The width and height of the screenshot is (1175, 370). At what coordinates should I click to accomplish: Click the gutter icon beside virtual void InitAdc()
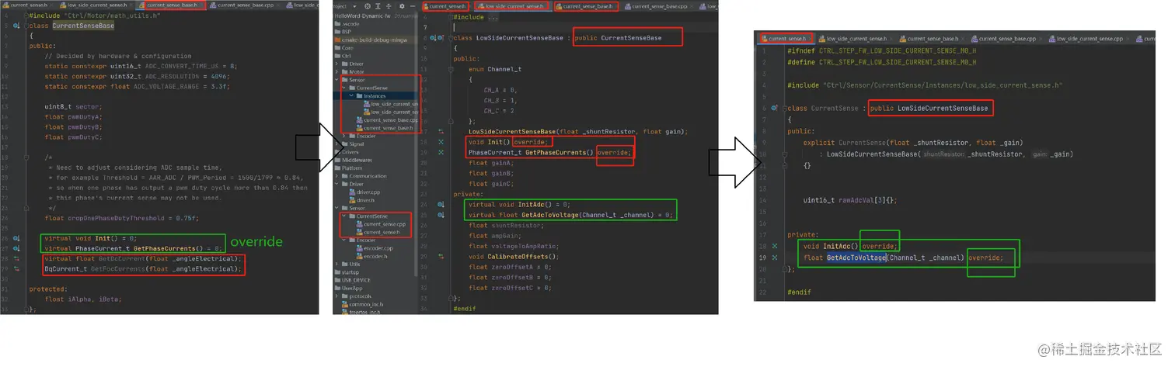(441, 205)
